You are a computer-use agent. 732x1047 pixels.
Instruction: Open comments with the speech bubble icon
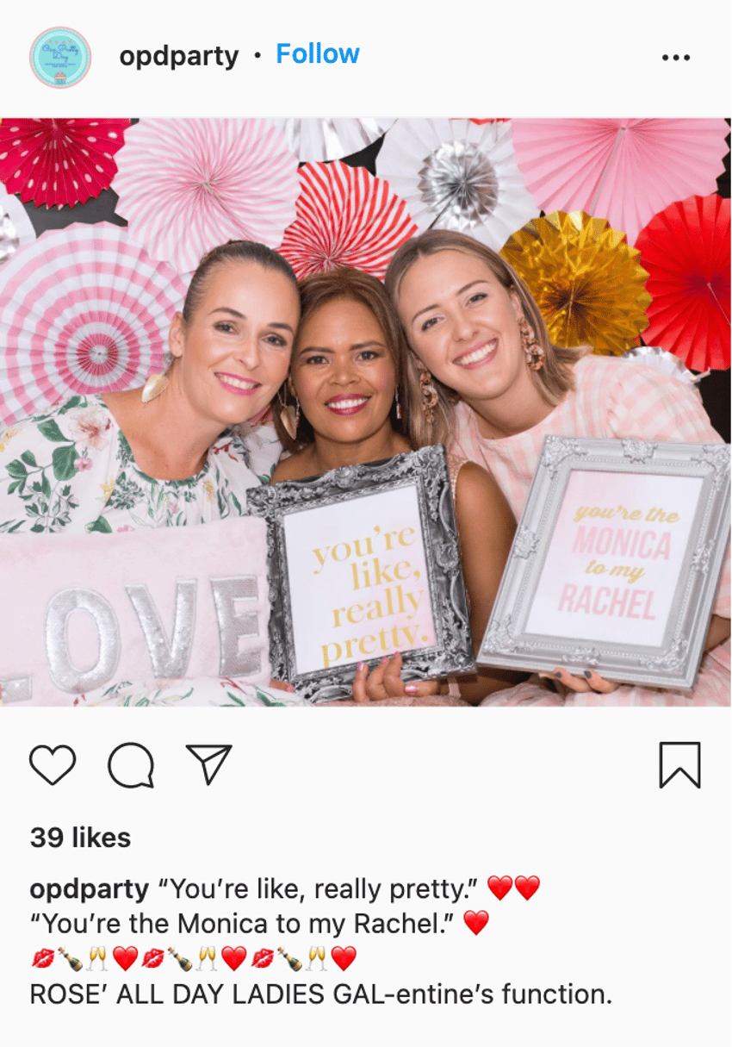pos(131,765)
